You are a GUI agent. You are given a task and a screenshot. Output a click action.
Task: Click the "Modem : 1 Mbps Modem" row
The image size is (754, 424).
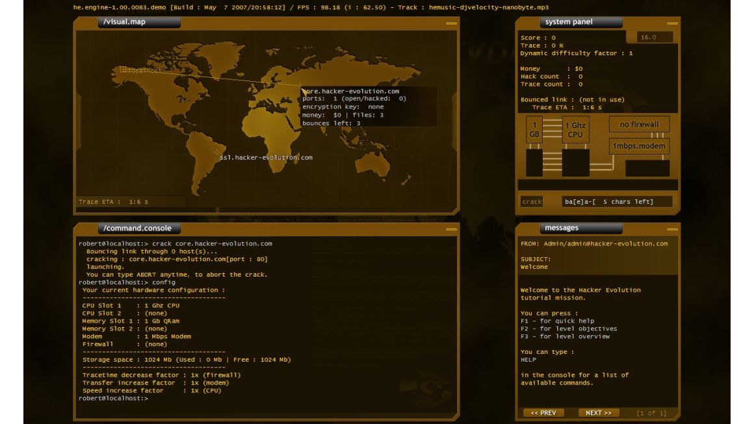(136, 336)
